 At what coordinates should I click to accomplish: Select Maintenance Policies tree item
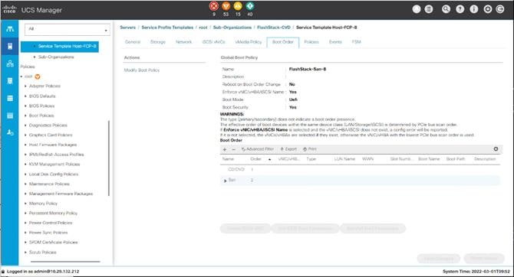tap(49, 184)
